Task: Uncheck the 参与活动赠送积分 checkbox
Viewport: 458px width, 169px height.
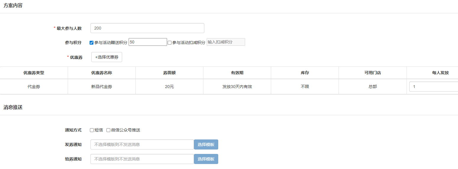Action: click(92, 43)
